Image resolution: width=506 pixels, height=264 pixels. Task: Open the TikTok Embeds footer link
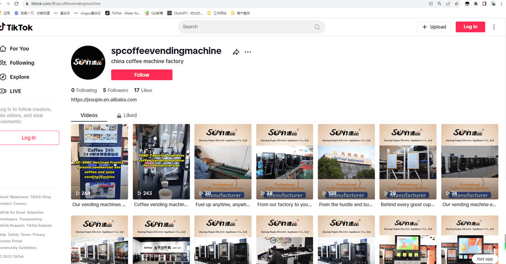[39, 225]
